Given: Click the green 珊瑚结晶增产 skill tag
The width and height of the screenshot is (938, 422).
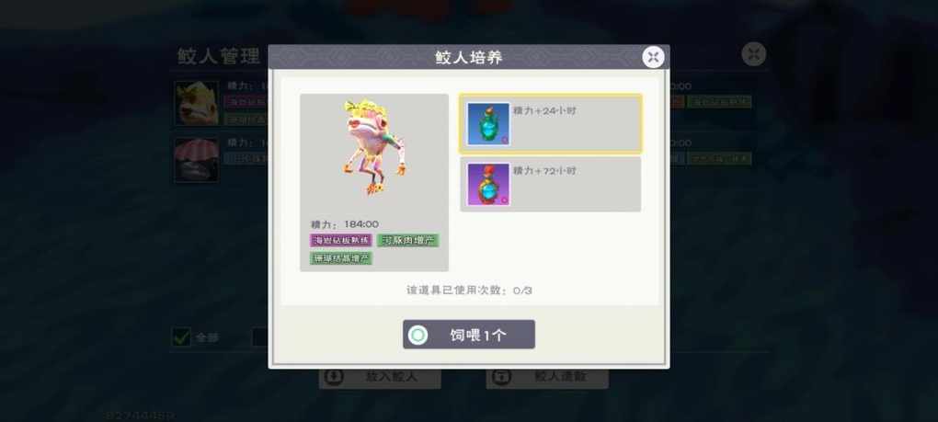Looking at the screenshot, I should pyautogui.click(x=341, y=258).
